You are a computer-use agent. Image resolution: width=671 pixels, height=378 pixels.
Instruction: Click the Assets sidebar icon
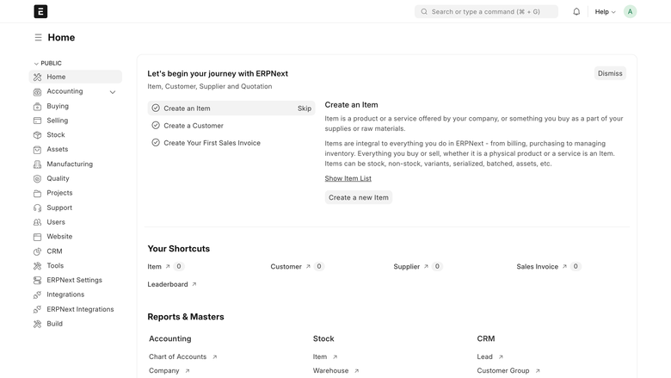click(x=38, y=150)
